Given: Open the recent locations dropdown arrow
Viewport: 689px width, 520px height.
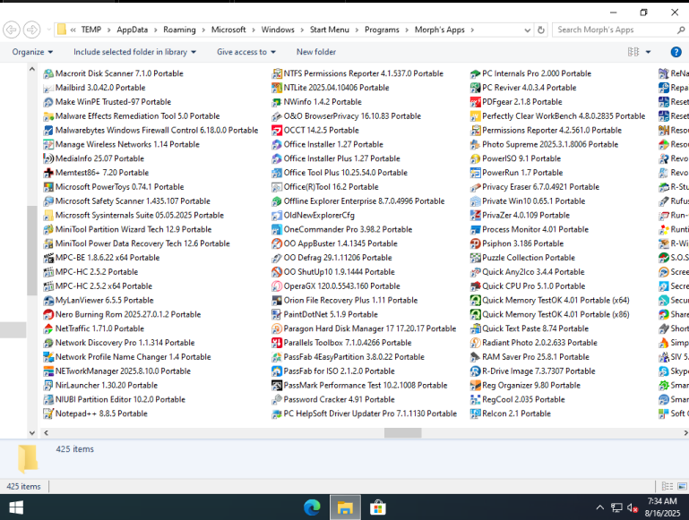Looking at the screenshot, I should point(48,30).
